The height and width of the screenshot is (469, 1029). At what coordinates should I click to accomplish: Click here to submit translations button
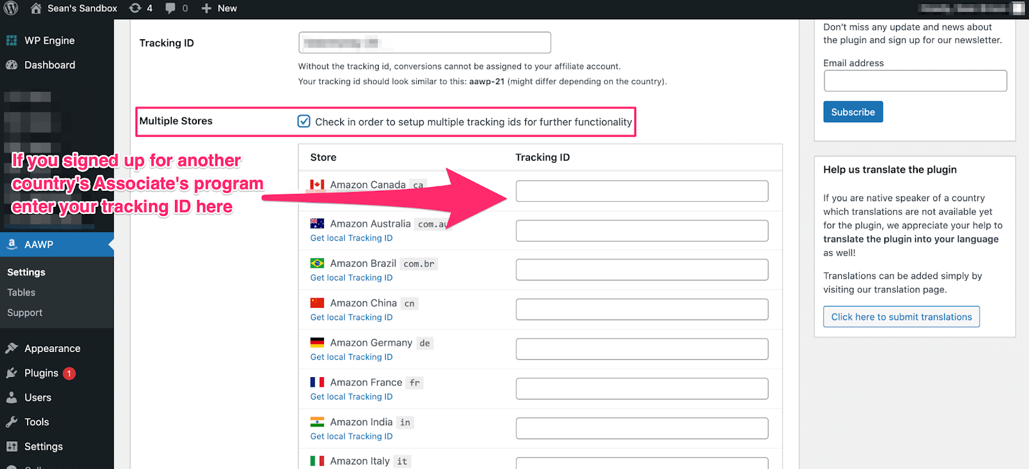[902, 317]
